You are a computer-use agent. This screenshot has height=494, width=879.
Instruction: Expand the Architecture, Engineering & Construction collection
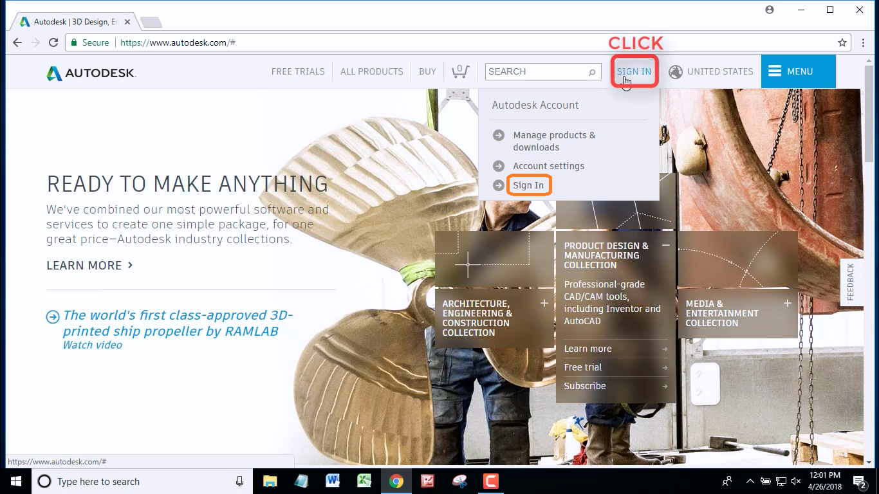coord(545,302)
